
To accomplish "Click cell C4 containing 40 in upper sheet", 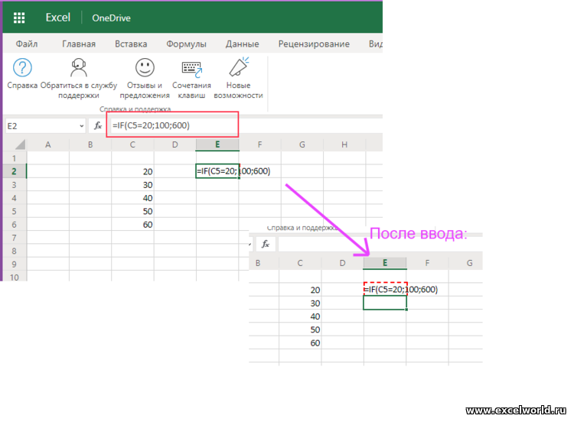I will 132,198.
